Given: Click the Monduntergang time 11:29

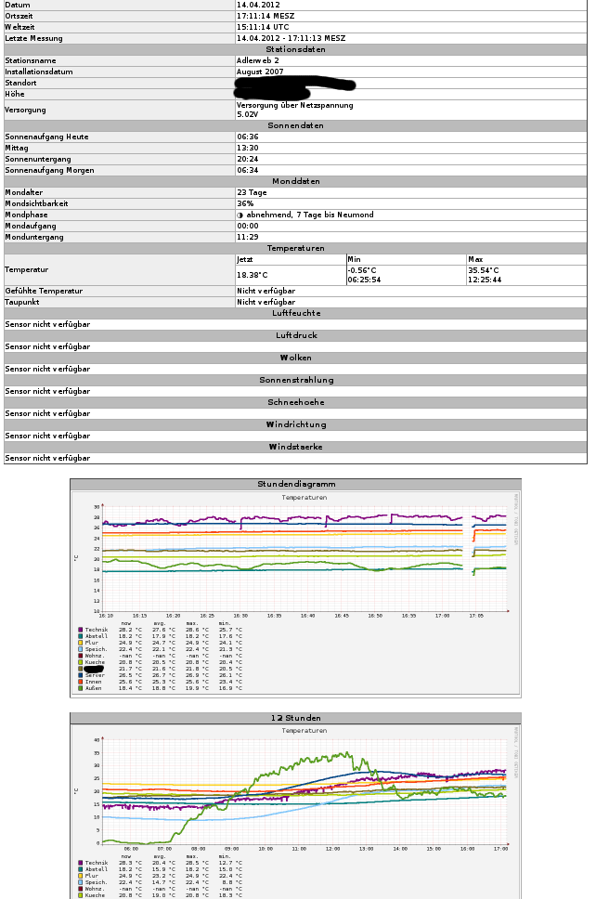Looking at the screenshot, I should 248,237.
